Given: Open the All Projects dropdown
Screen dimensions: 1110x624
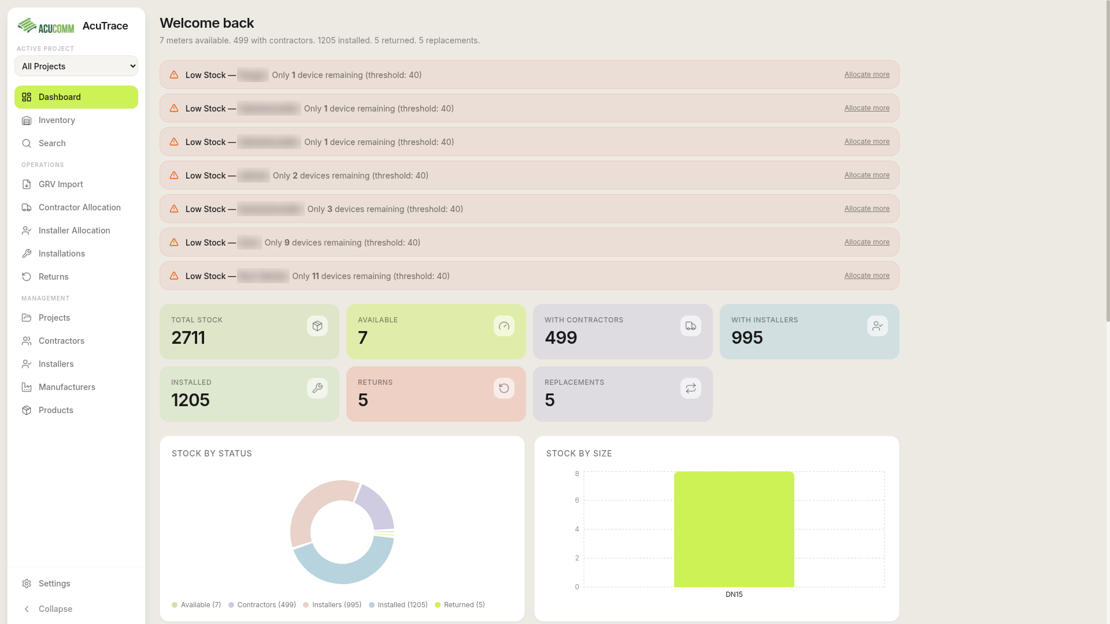Looking at the screenshot, I should (x=76, y=66).
